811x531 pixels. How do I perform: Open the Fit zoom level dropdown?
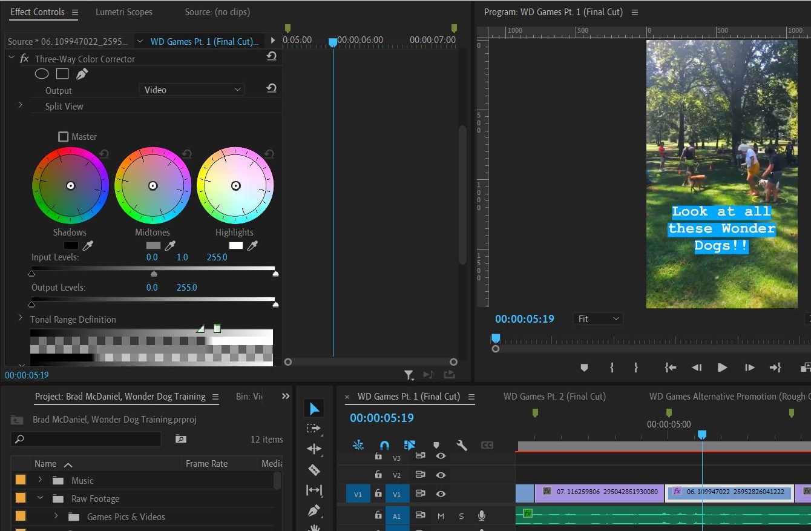(597, 318)
